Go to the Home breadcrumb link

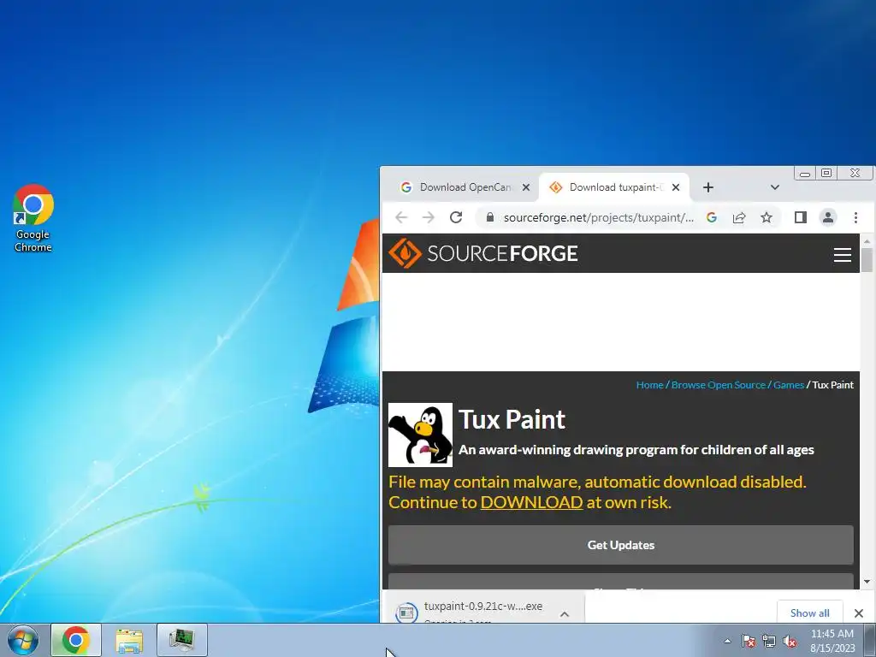[x=650, y=384]
